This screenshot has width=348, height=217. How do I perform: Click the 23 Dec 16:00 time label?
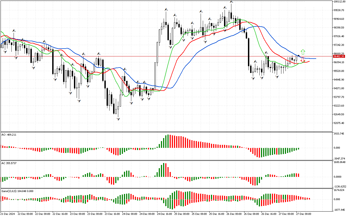click(112, 214)
